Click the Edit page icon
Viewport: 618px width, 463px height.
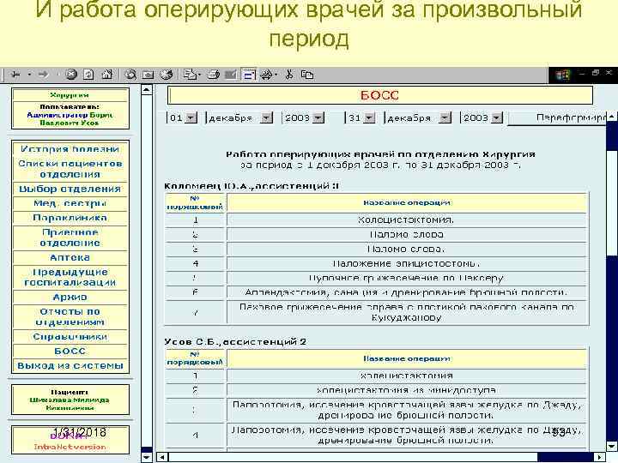point(230,75)
